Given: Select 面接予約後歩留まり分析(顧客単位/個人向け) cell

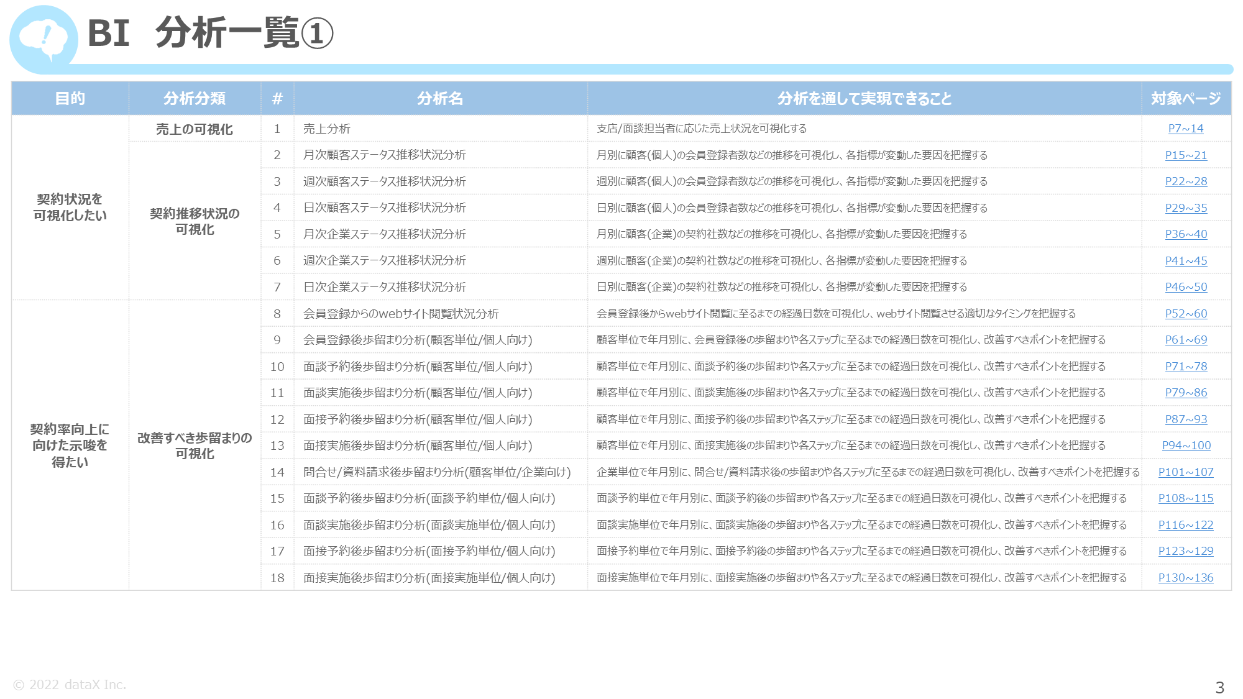Looking at the screenshot, I should coord(440,419).
